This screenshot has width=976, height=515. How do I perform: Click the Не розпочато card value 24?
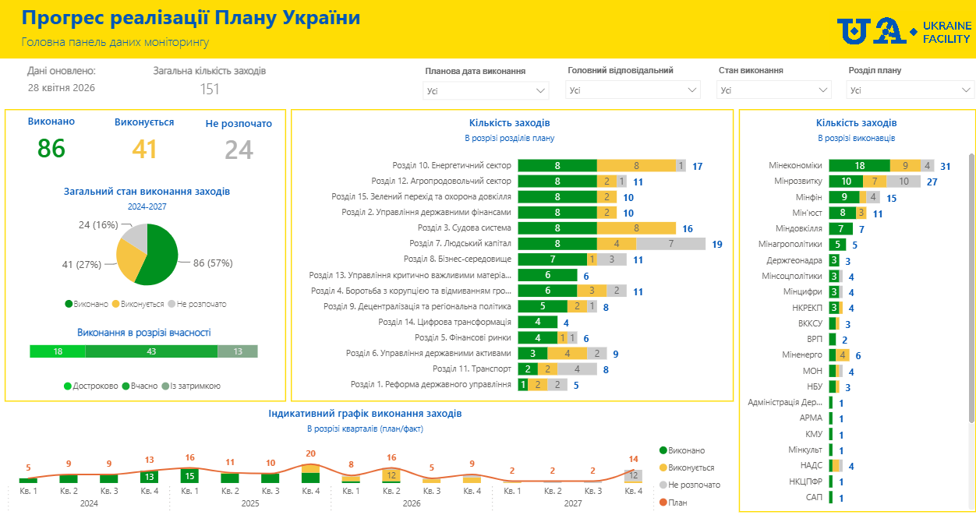239,150
